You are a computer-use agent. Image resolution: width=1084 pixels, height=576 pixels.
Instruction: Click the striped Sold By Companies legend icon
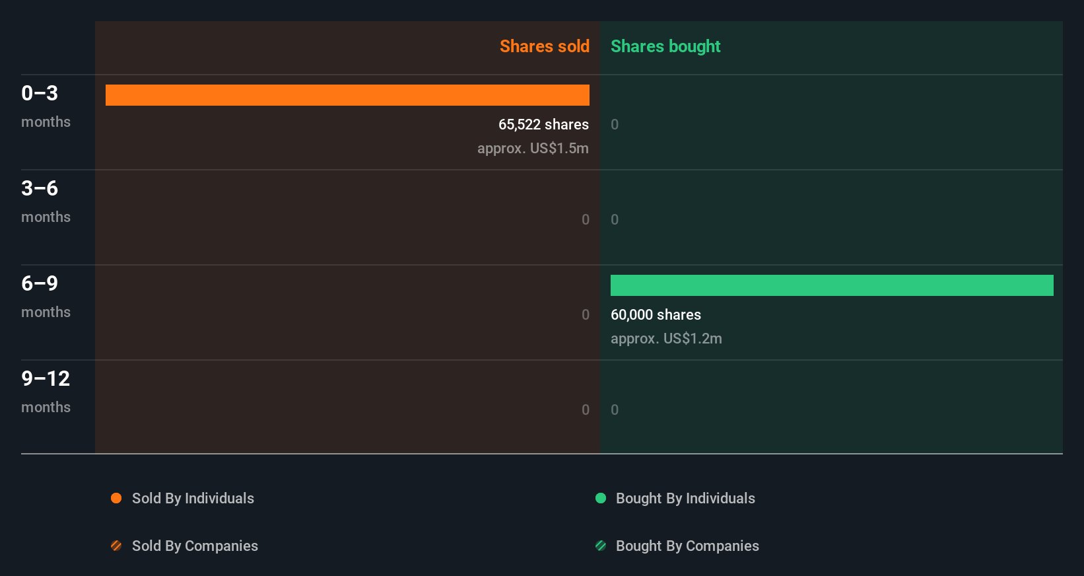coord(116,546)
